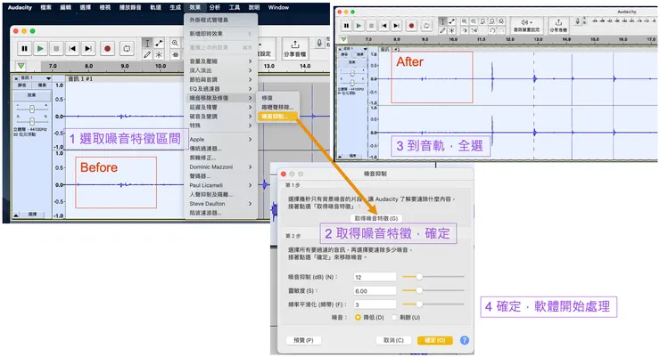The image size is (660, 357).
Task: Choose 噪音抑制... from the submenu
Action: coord(277,117)
